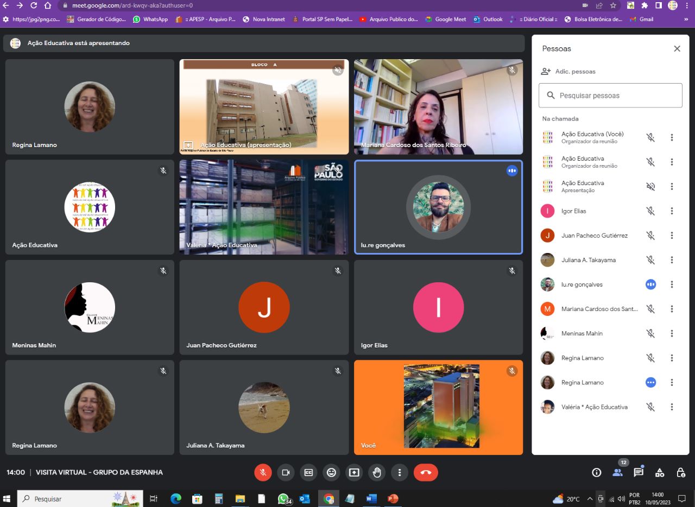Click the present now screen share icon
Viewport: 695px width, 507px height.
pos(354,472)
